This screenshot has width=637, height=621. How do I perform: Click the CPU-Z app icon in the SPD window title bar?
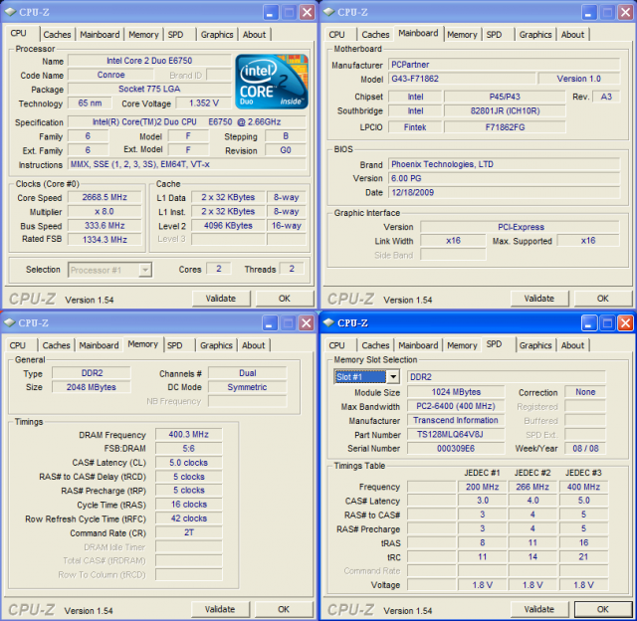click(328, 322)
